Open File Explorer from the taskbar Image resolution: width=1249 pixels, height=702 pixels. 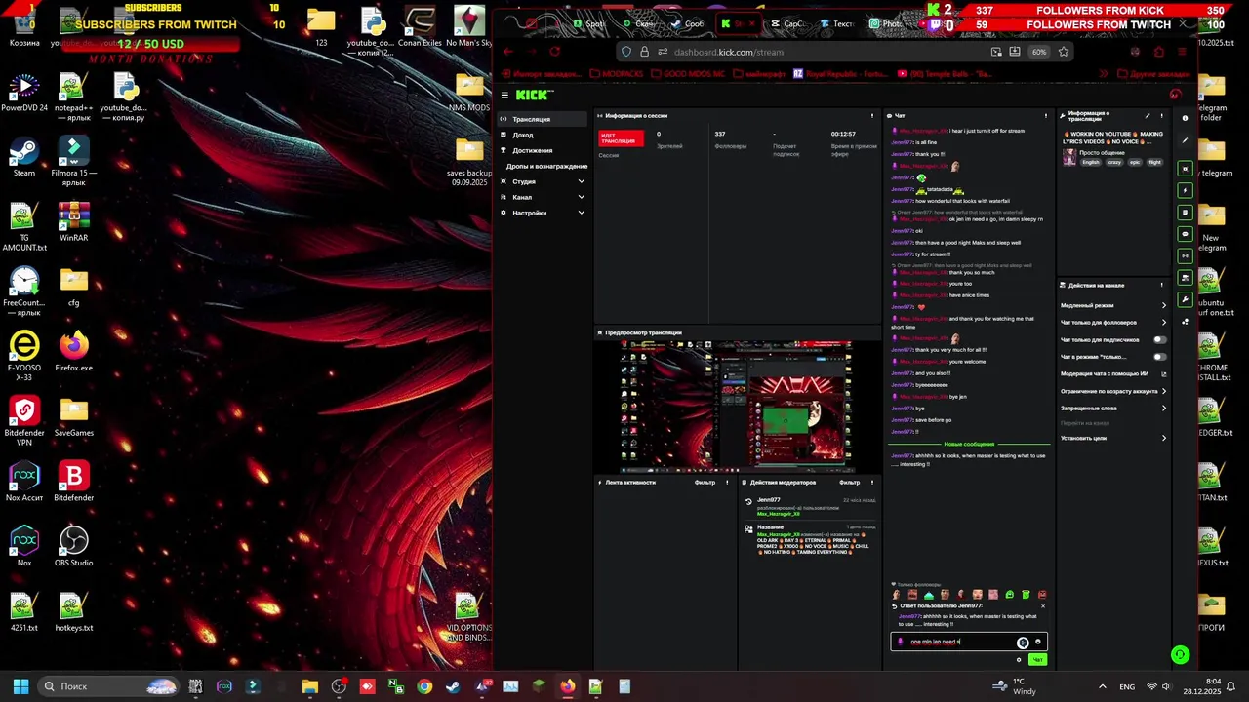(310, 686)
